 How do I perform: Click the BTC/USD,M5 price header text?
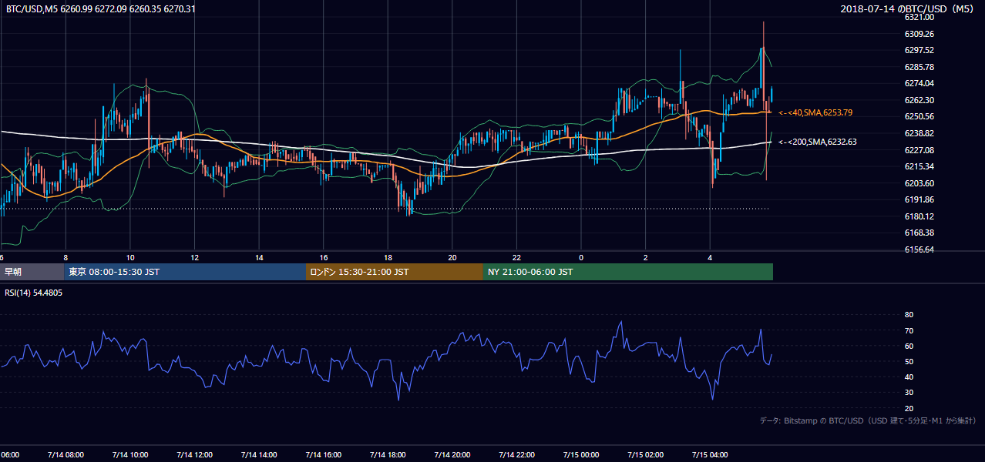(100, 9)
